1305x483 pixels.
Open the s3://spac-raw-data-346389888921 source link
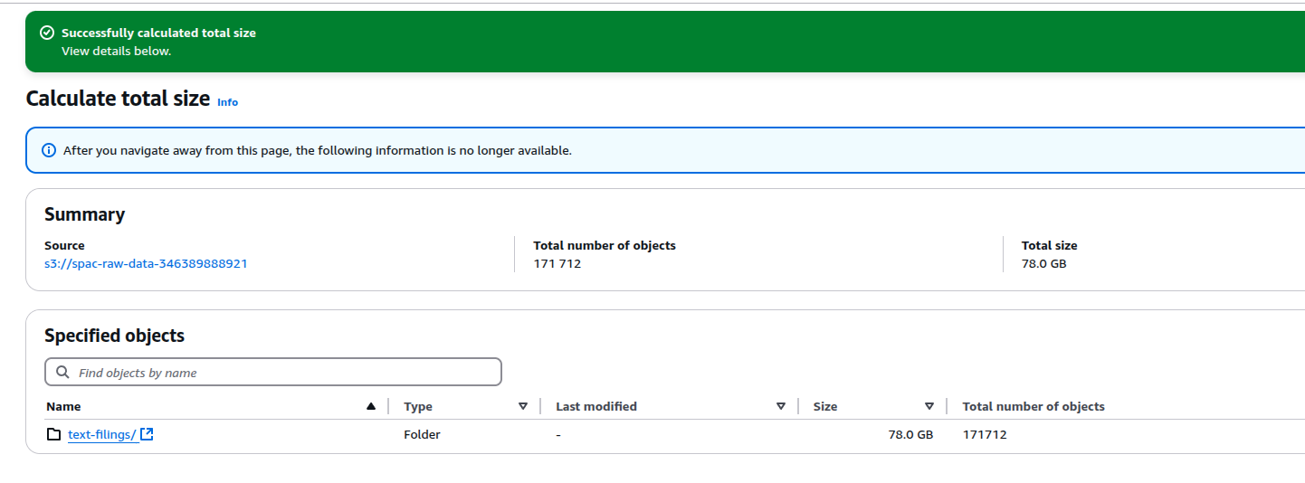click(x=146, y=264)
